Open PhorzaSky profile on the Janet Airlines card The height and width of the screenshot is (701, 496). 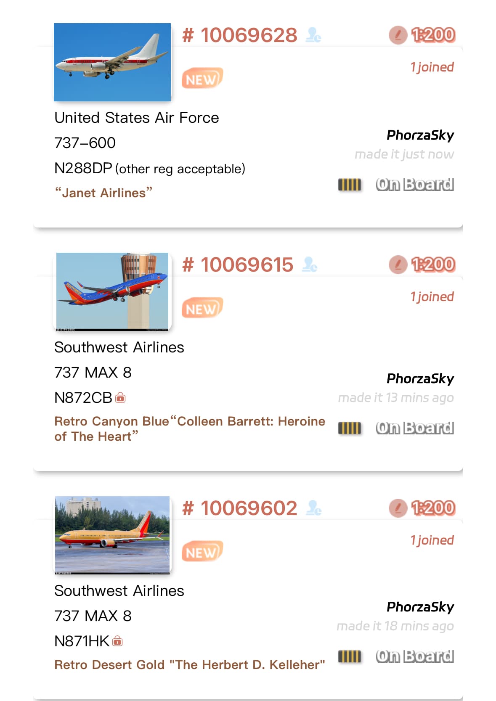(x=420, y=135)
